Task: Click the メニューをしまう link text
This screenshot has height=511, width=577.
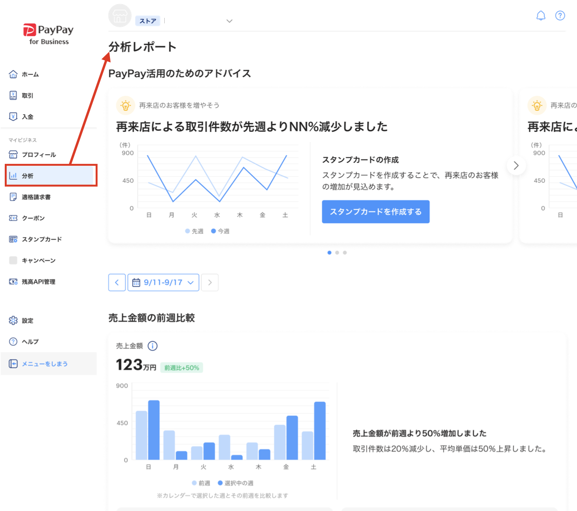Action: point(45,364)
